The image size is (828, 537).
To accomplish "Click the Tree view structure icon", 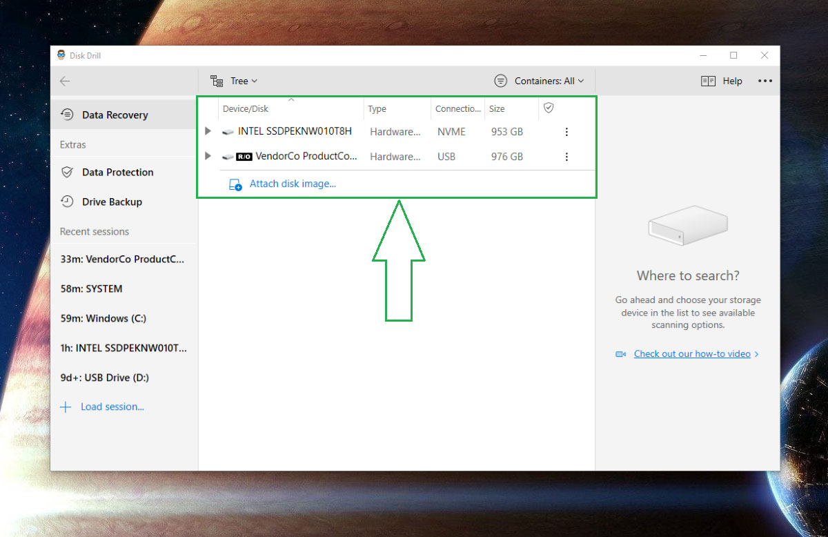I will pos(217,81).
